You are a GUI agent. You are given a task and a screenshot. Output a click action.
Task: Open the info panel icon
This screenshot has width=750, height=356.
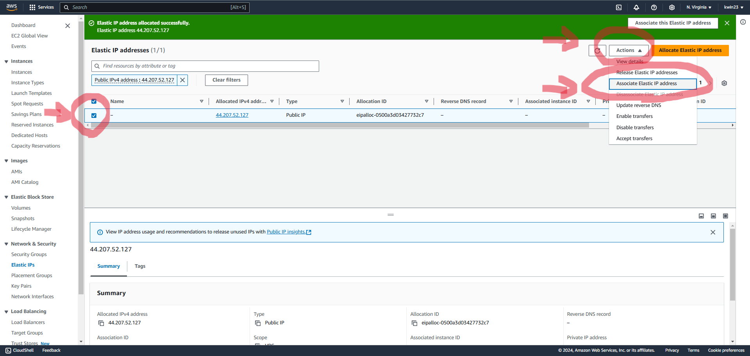coord(743,22)
